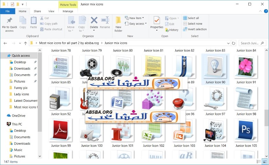This screenshot has width=269, height=165.
Task: Open recent locations dropdown arrow
Action: (20, 43)
